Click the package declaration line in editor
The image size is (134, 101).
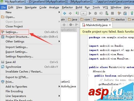(x=111, y=38)
